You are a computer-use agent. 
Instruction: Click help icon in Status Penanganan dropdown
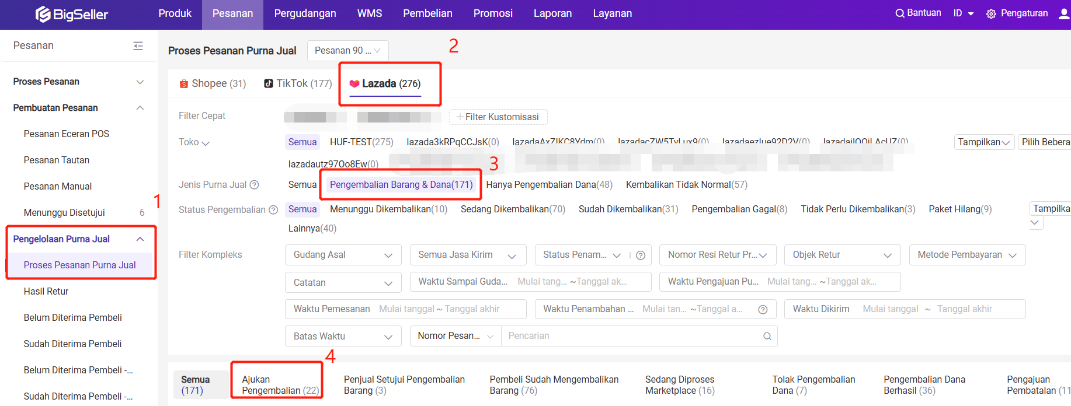[x=641, y=255]
